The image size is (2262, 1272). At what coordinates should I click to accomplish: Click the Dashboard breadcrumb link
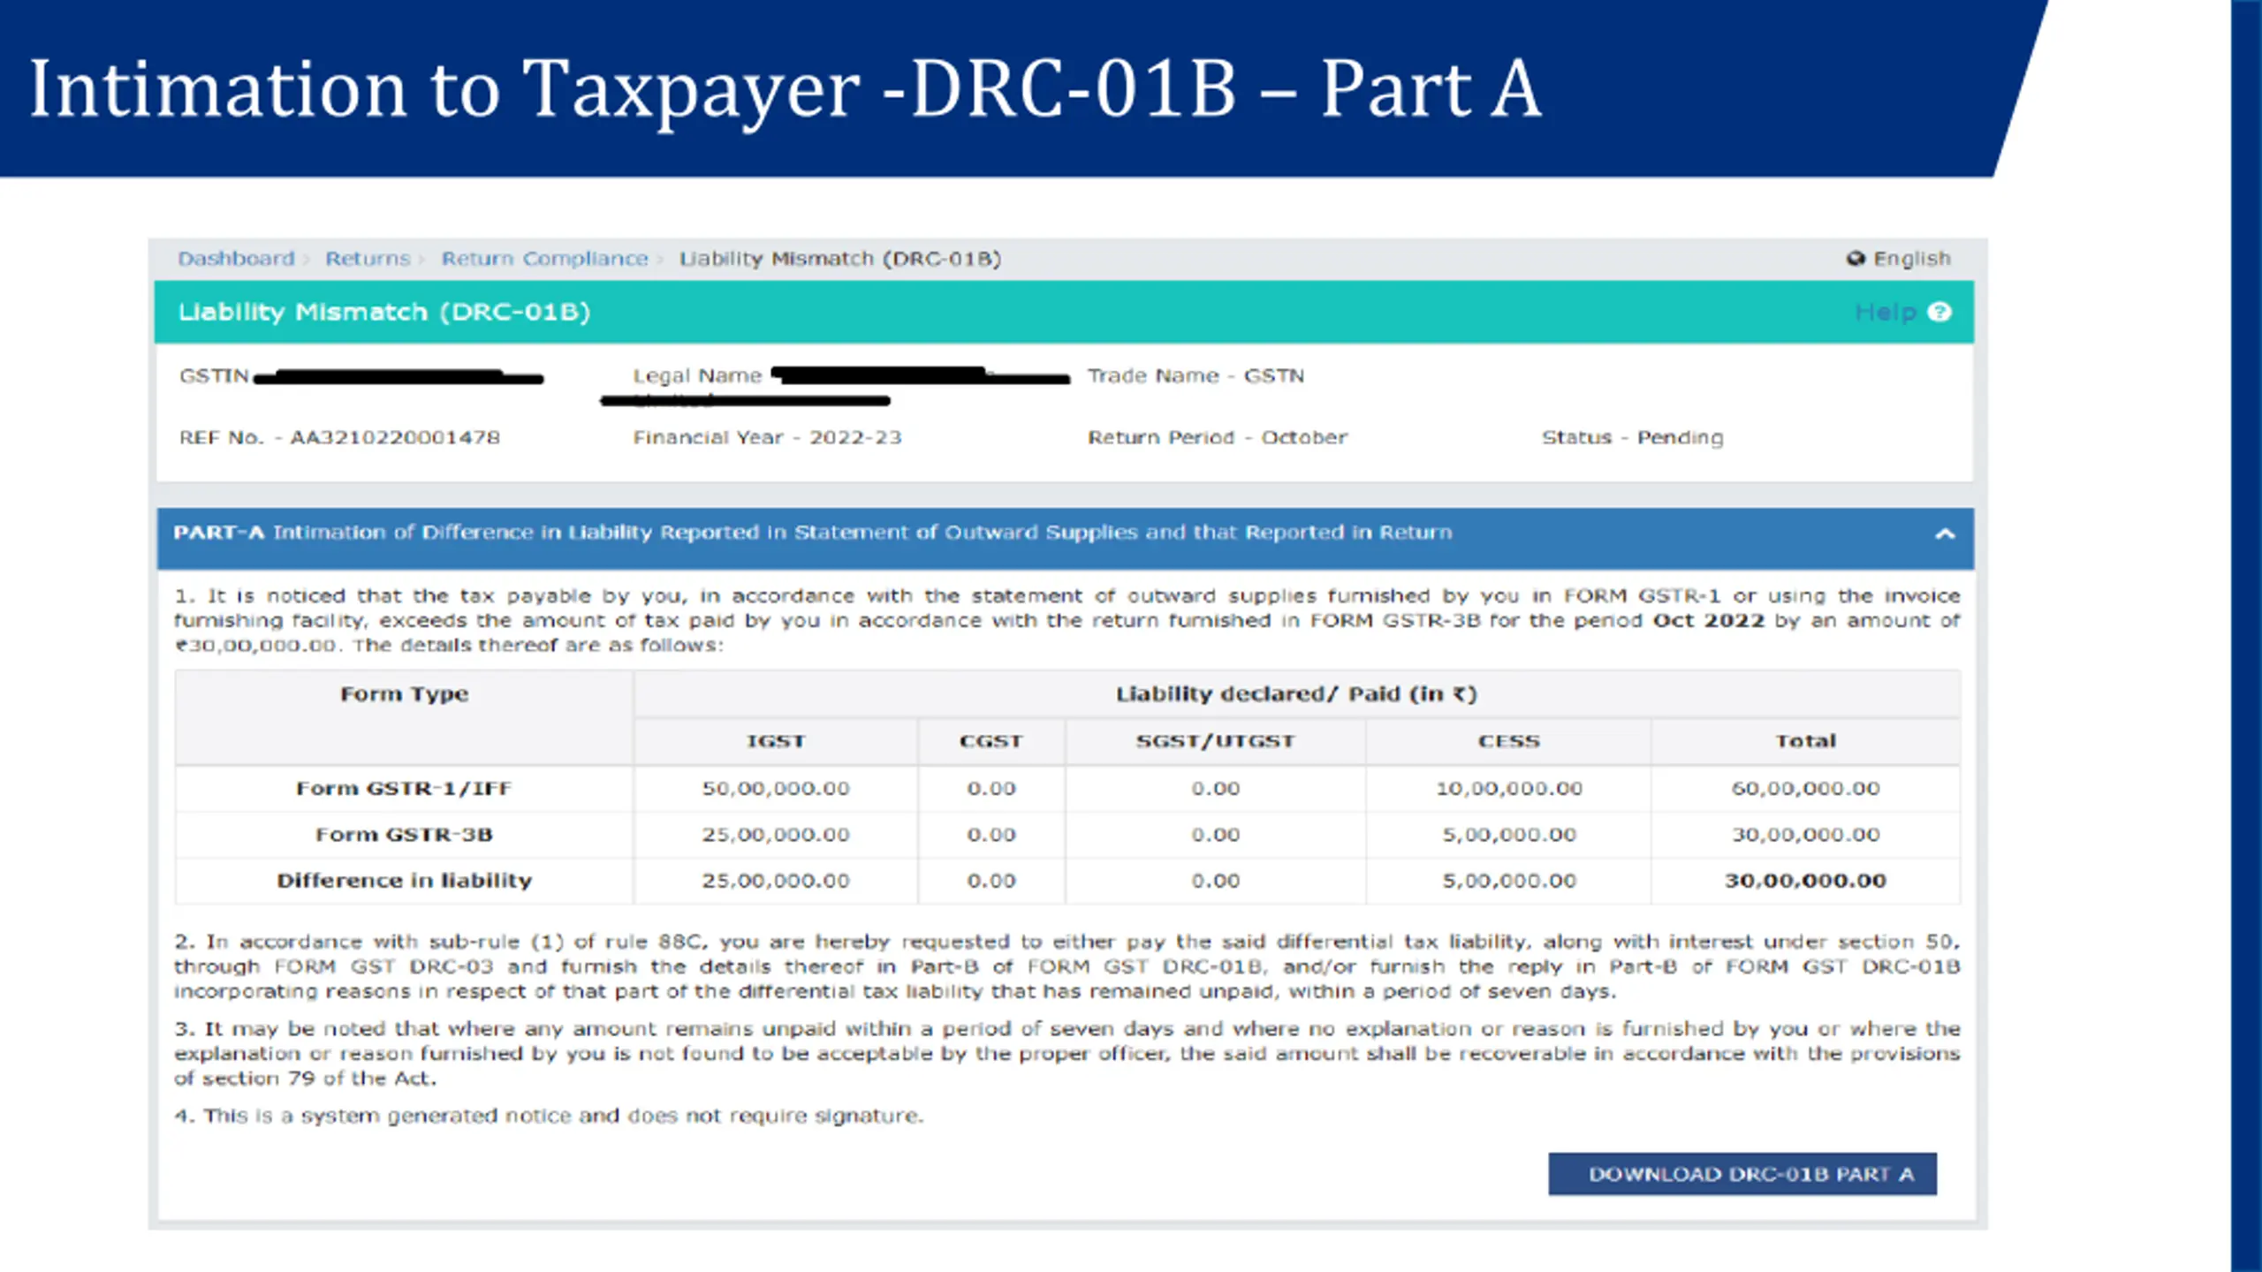(x=236, y=259)
